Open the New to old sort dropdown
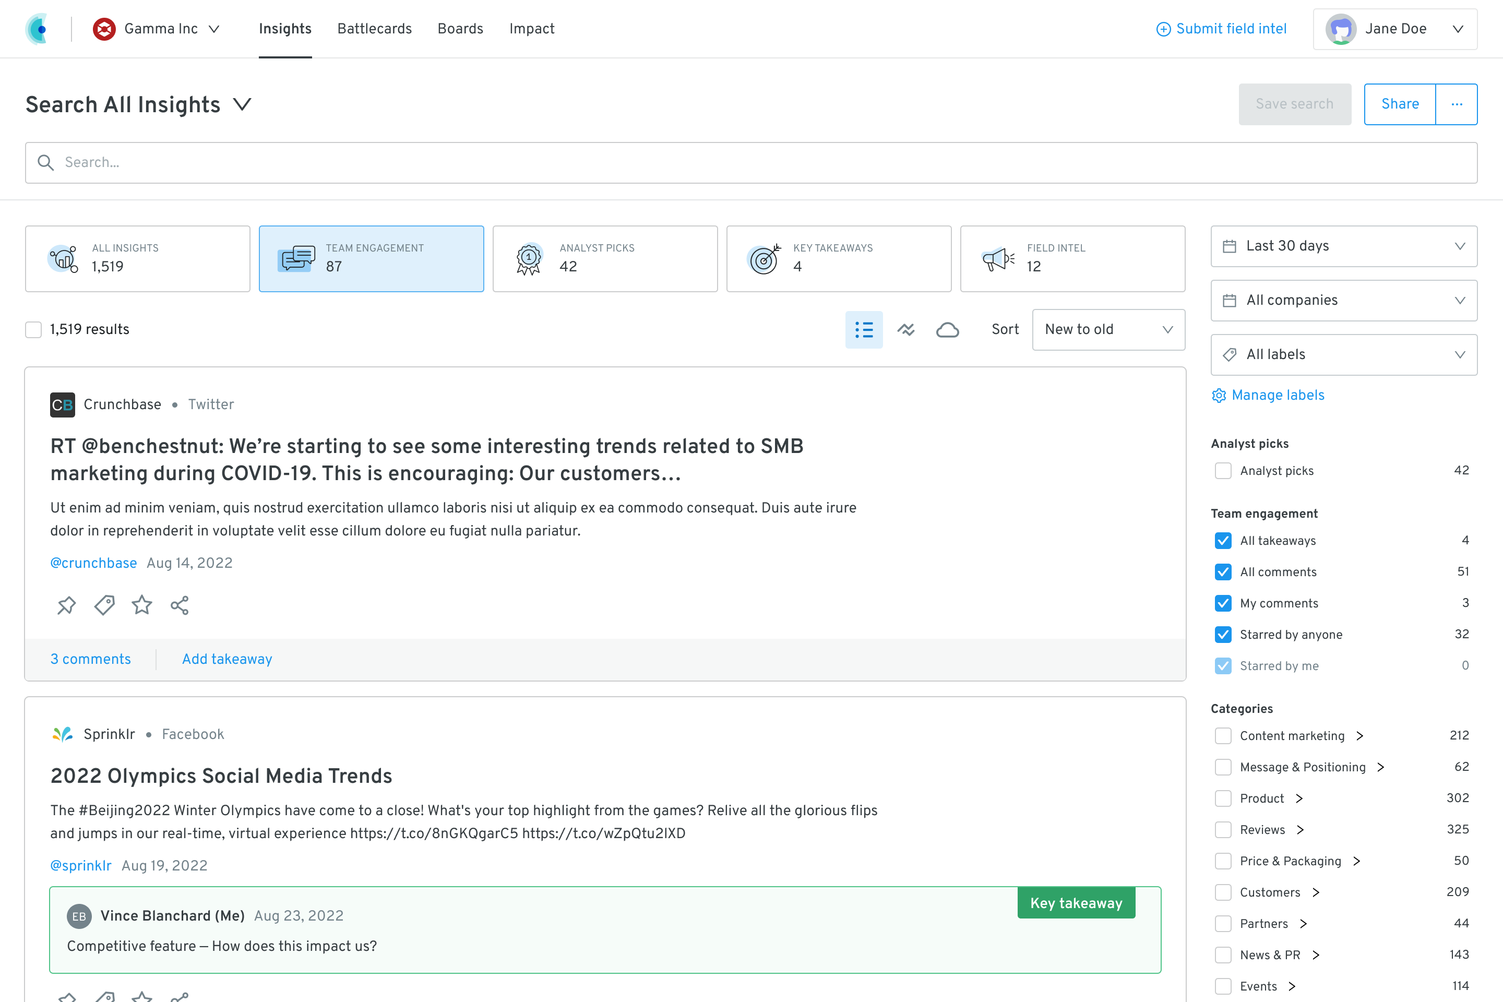This screenshot has height=1002, width=1503. 1108,330
